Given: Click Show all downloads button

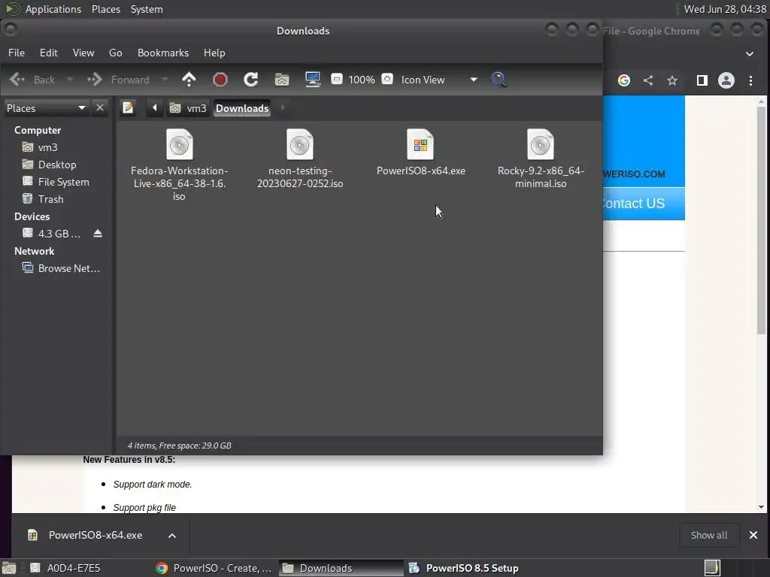Looking at the screenshot, I should [x=709, y=535].
